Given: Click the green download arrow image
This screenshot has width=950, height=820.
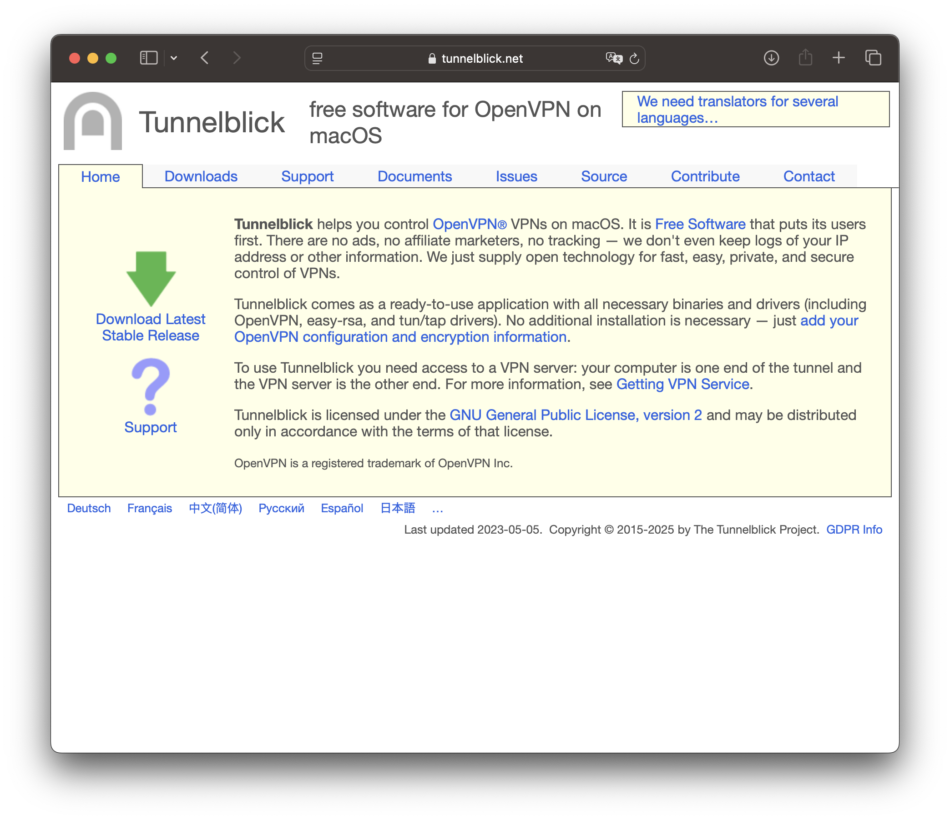Looking at the screenshot, I should 151,279.
